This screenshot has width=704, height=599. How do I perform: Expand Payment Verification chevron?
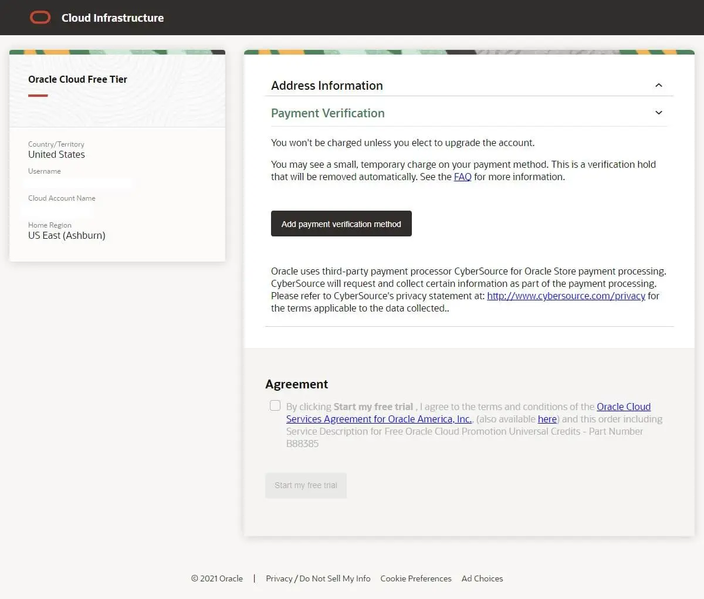pos(659,113)
